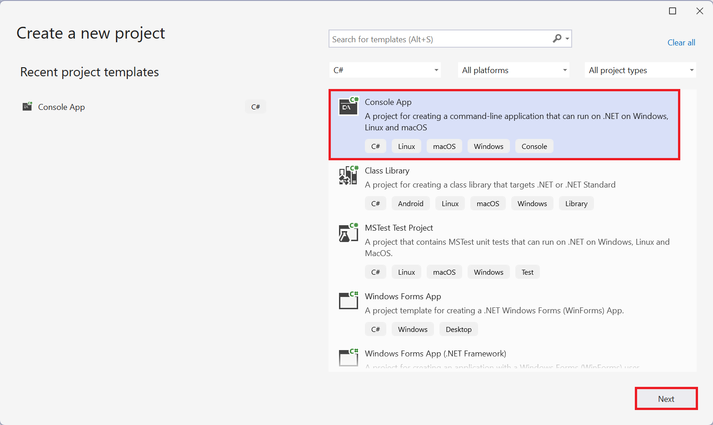
Task: Click the macOS tag under Class Library
Action: pyautogui.click(x=488, y=203)
